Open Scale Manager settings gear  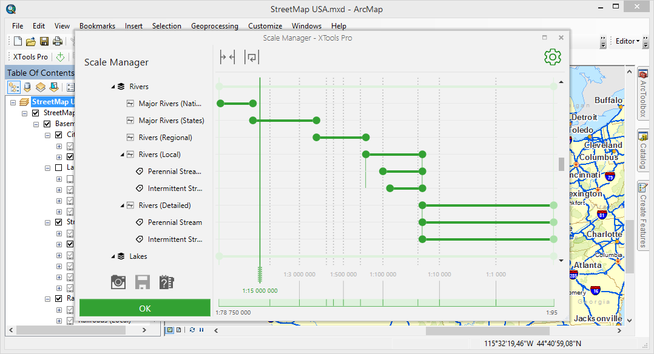(x=553, y=57)
